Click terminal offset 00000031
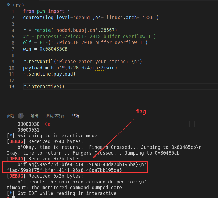 (29, 130)
